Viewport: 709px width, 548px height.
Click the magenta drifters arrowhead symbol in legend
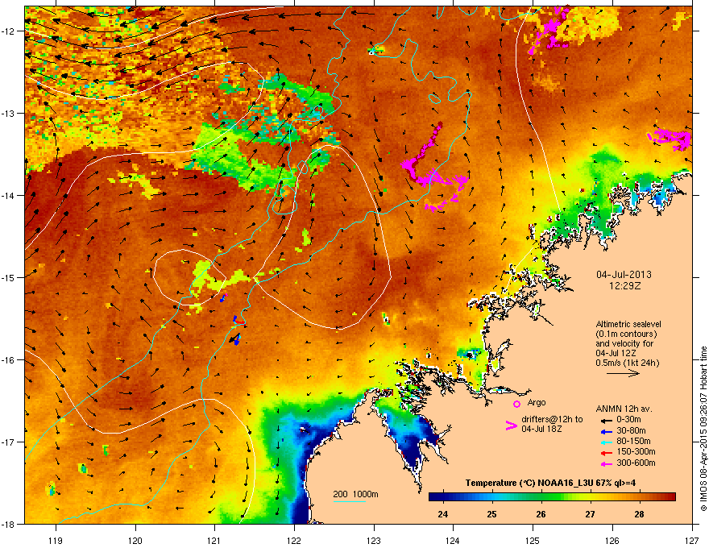click(511, 426)
